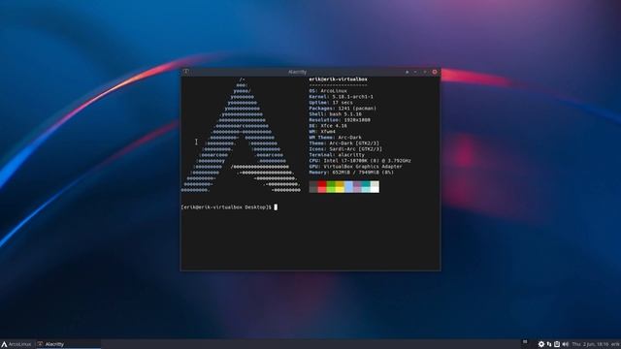This screenshot has height=349, width=621.
Task: Click the 'Memory: 652MiB / 7949MiB' line
Action: point(351,173)
